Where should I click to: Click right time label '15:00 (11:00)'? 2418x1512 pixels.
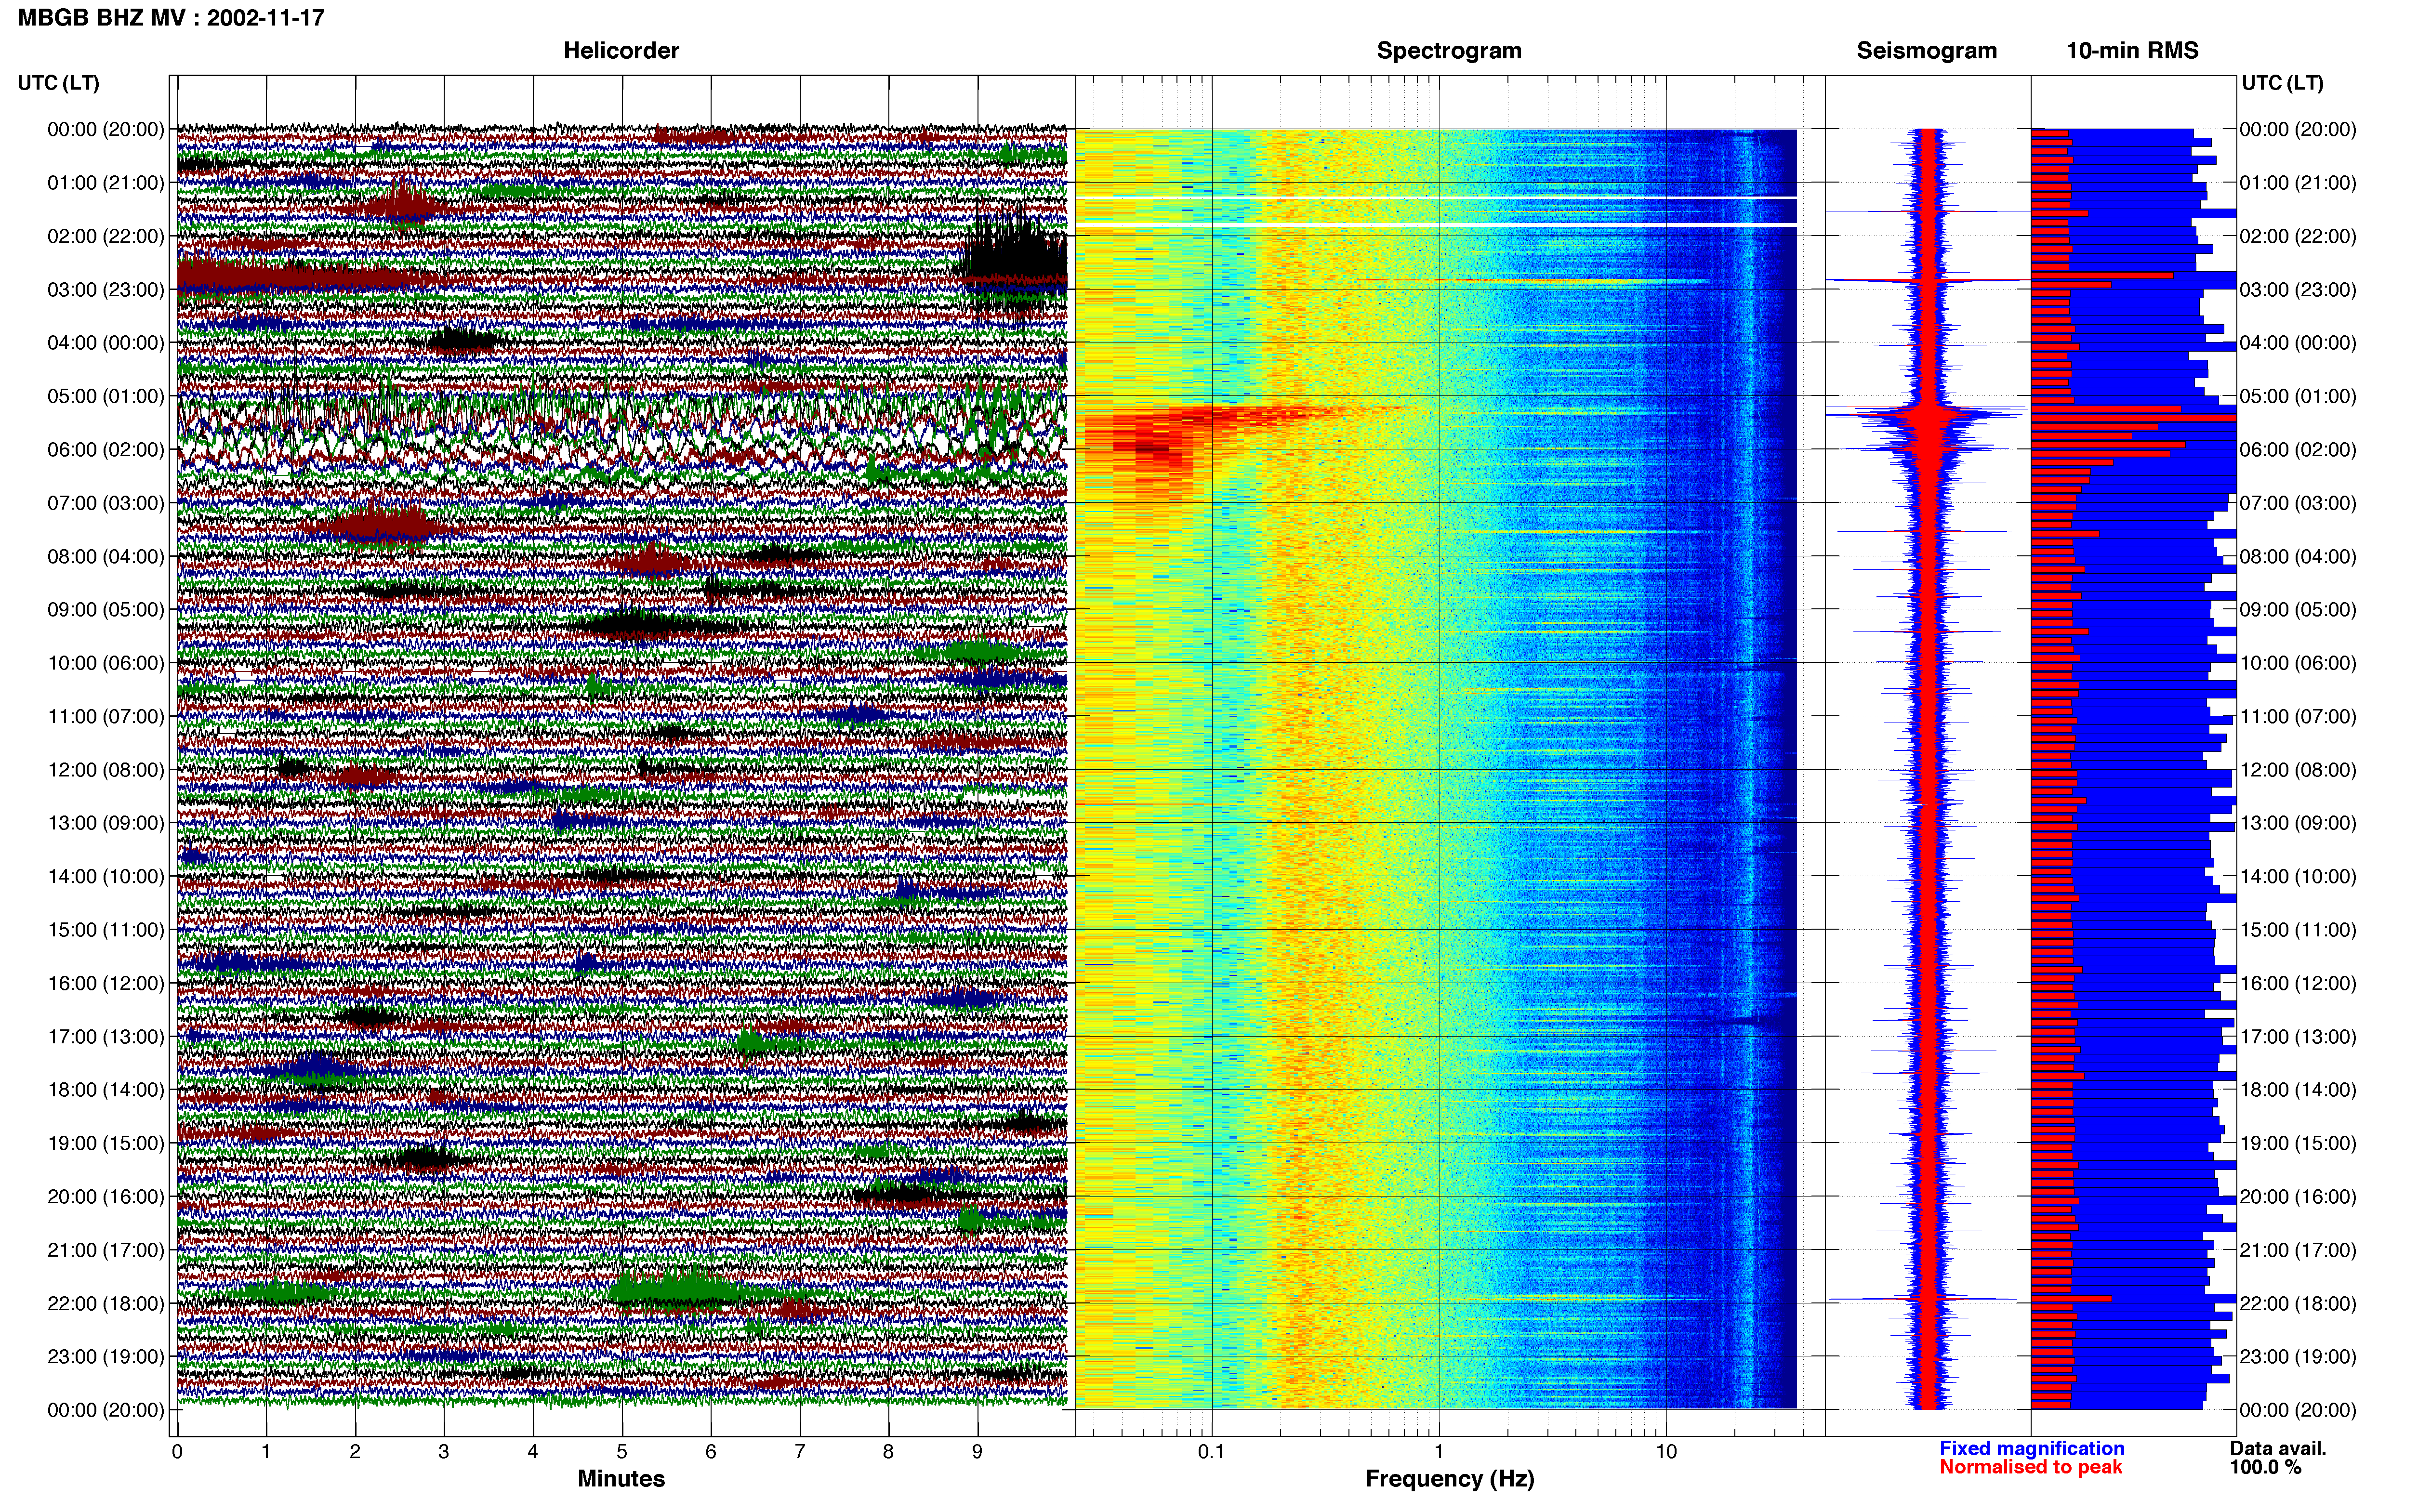(2298, 929)
